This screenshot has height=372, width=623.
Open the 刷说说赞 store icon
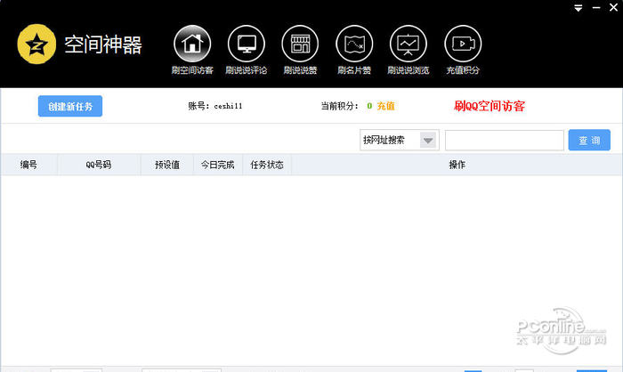tap(300, 44)
